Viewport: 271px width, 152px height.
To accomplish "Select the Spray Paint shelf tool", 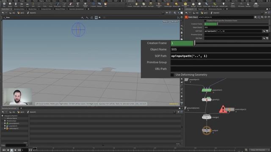I will 71,5.
